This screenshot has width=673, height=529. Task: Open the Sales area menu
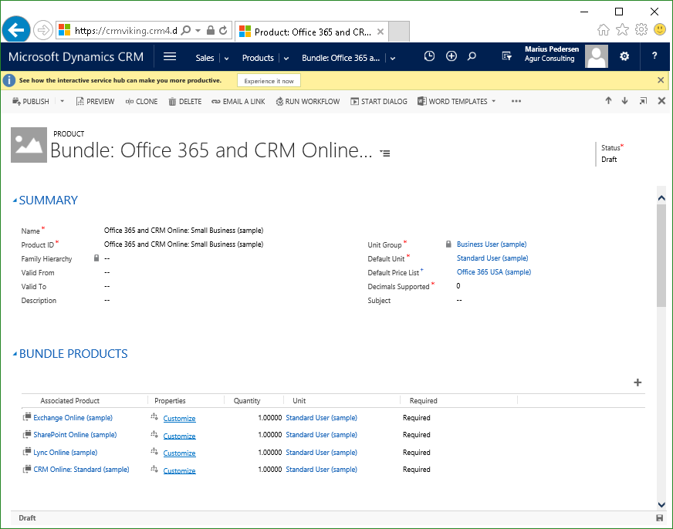tap(205, 58)
